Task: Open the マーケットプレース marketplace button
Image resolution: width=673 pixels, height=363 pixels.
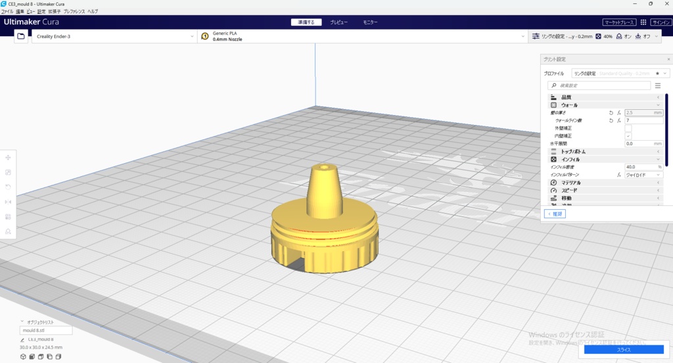Action: coord(619,22)
